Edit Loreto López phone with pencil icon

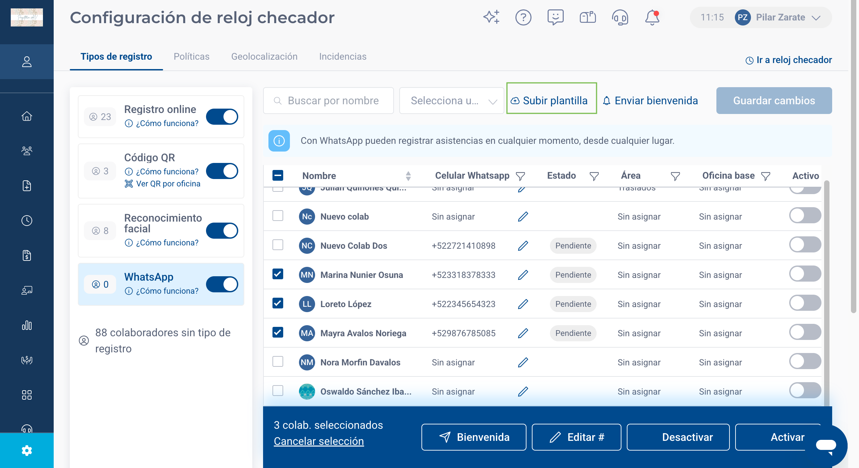[523, 304]
